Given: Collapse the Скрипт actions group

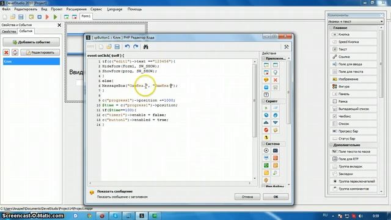Looking at the screenshot, I should pos(263,101).
